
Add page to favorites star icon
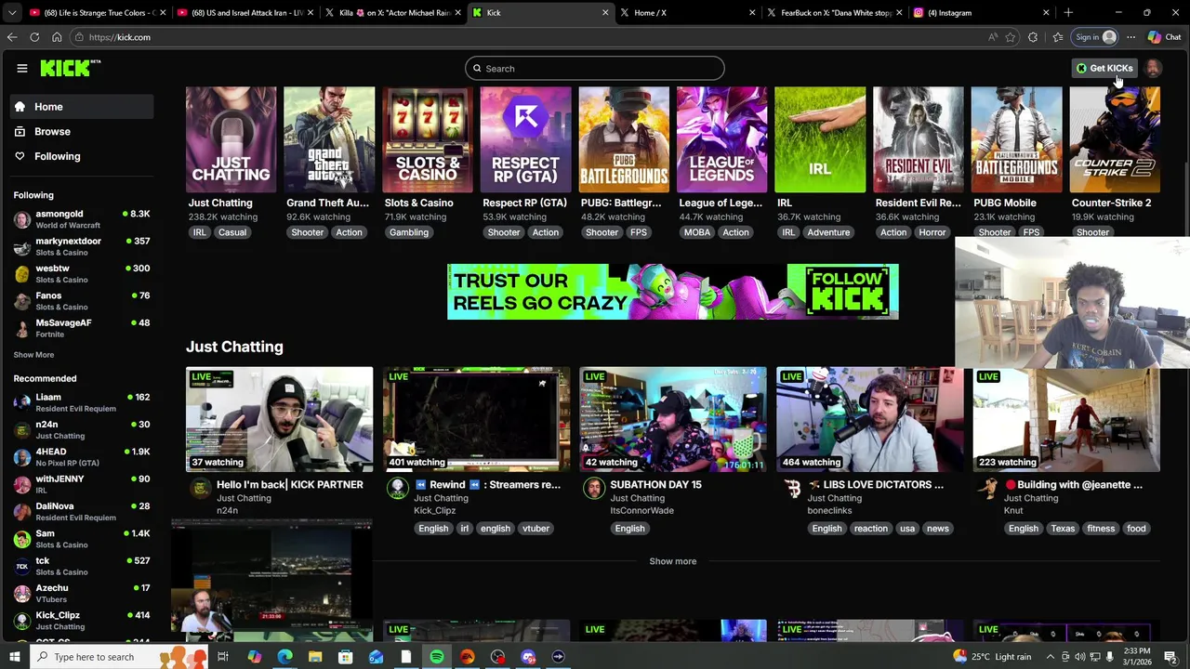click(x=1011, y=37)
